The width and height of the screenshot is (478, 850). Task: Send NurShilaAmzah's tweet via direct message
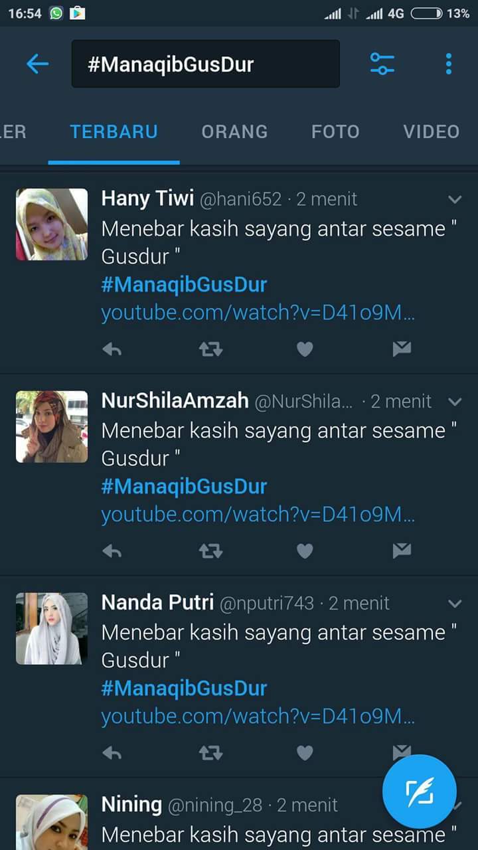pos(402,551)
